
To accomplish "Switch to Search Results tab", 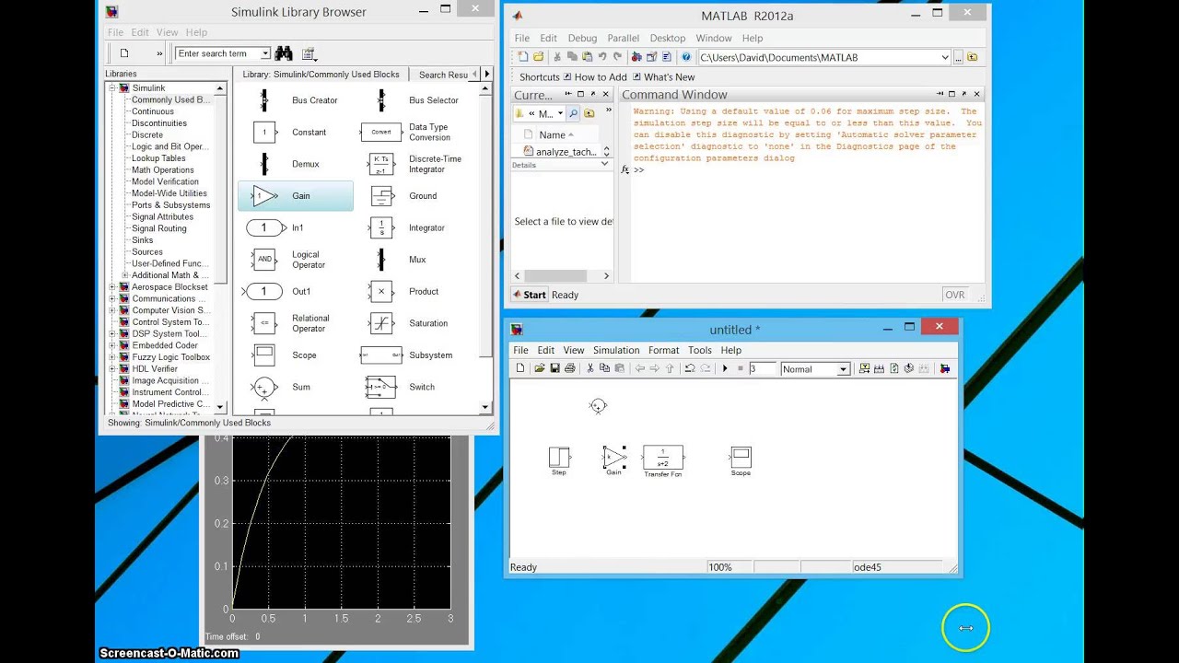I will click(x=444, y=75).
